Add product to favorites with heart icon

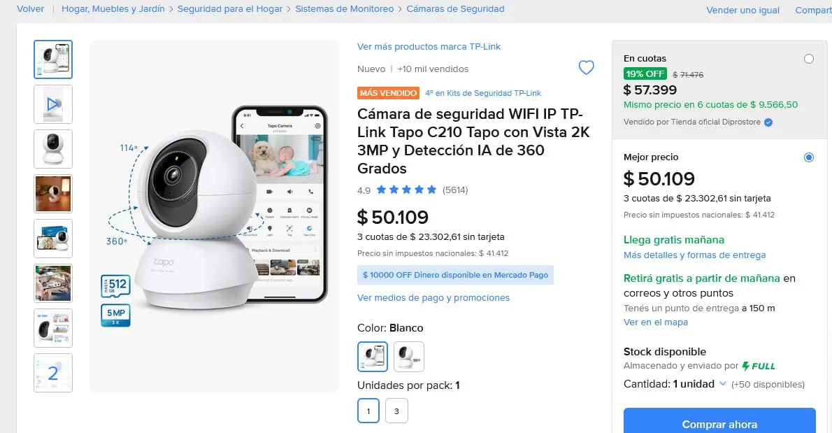coord(586,67)
